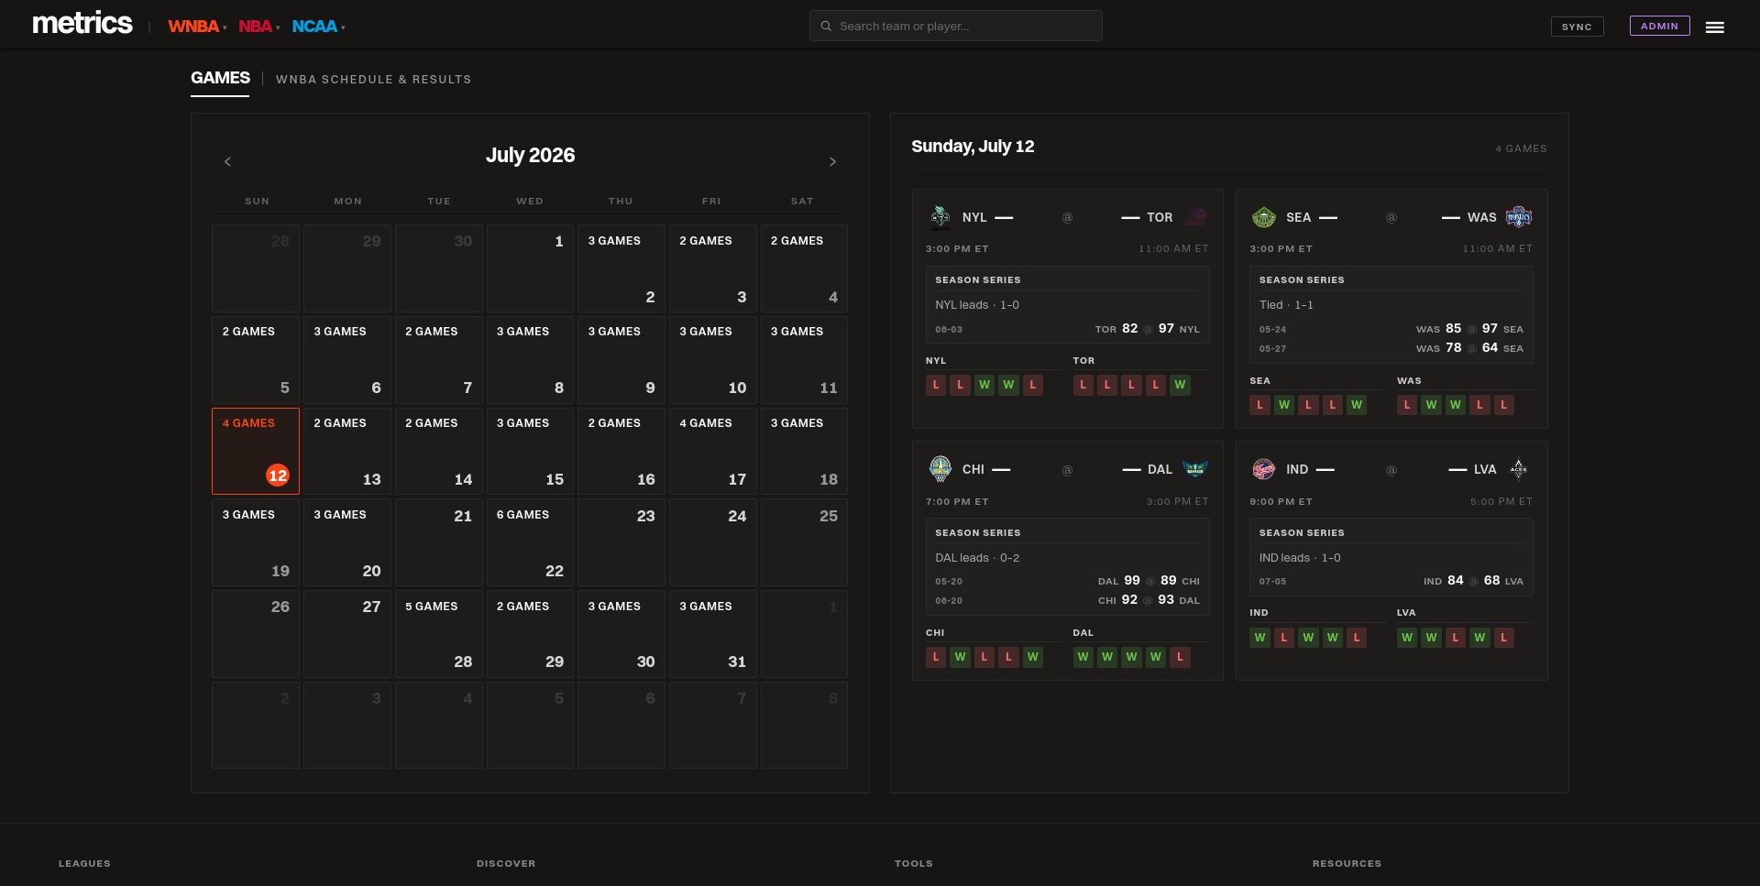Image resolution: width=1760 pixels, height=886 pixels.
Task: Click Las Vegas Aces team logo
Action: click(1519, 469)
